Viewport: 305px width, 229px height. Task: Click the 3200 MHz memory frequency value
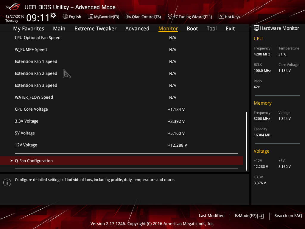tap(262, 119)
